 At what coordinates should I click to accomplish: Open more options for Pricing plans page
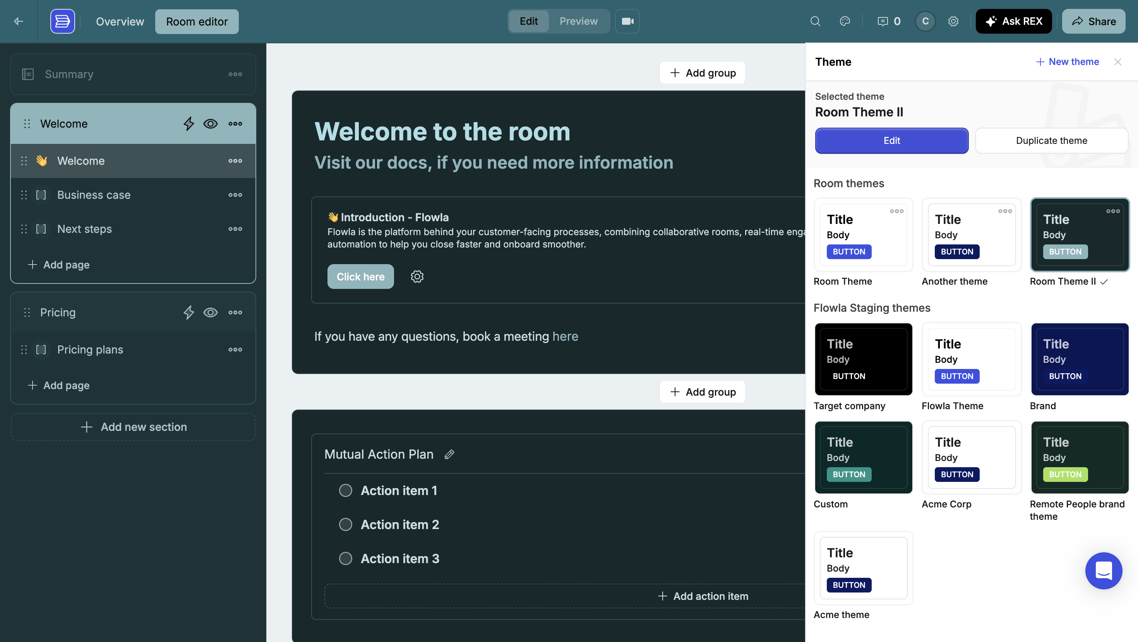coord(235,350)
